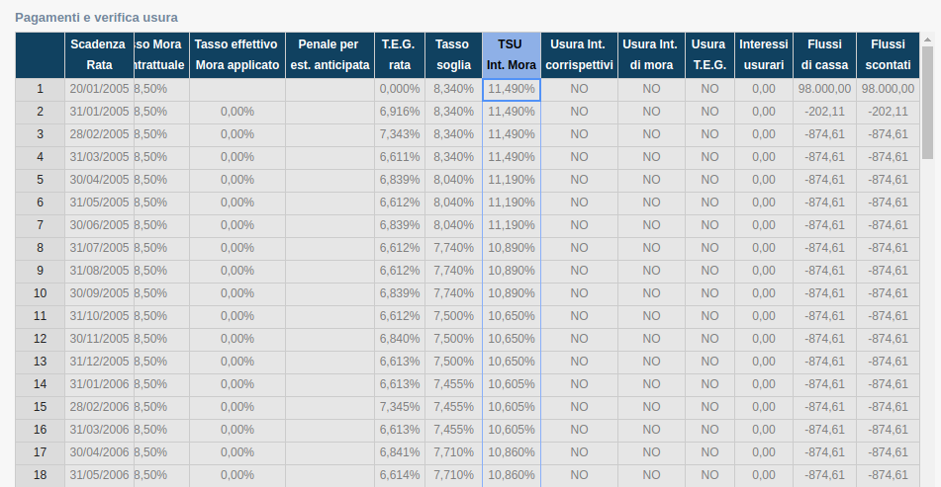Click the highlighted 11,490% cell in row 1
This screenshot has height=487, width=941.
click(x=512, y=89)
